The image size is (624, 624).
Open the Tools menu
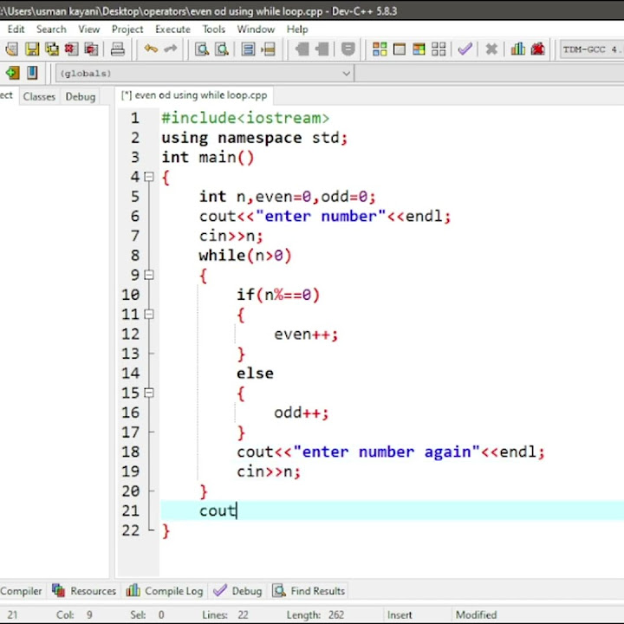(x=214, y=29)
